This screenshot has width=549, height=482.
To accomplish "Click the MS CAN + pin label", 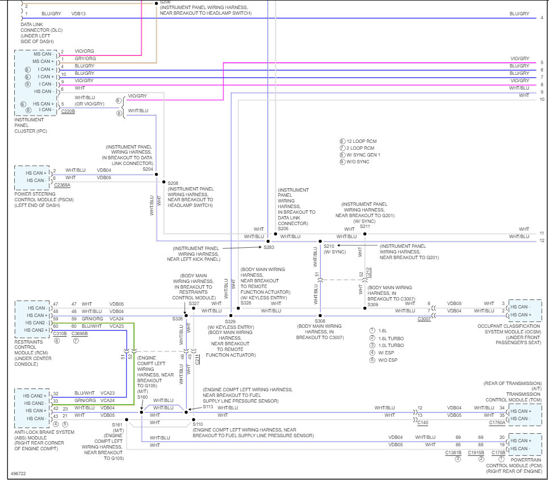I will [x=43, y=61].
